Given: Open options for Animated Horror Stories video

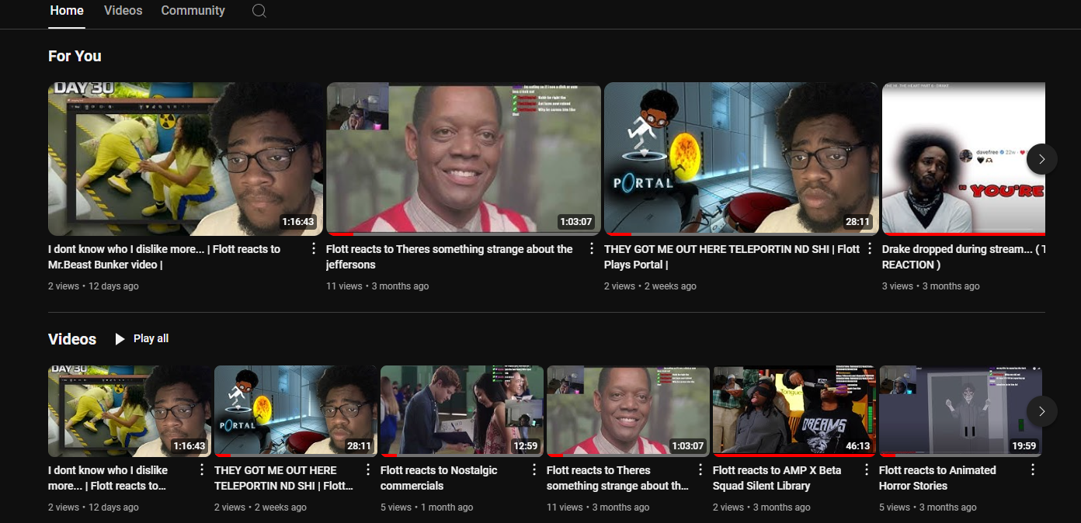Looking at the screenshot, I should [x=1033, y=469].
